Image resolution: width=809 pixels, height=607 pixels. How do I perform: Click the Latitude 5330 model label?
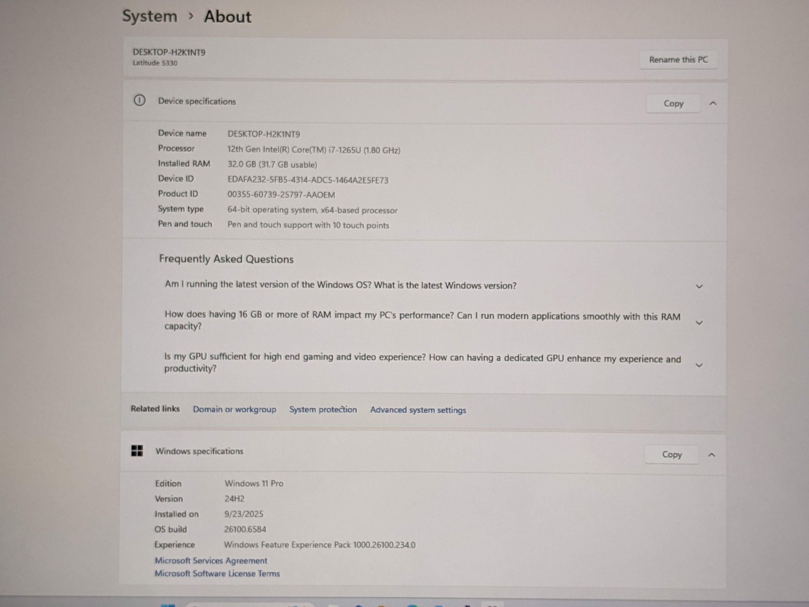[155, 63]
